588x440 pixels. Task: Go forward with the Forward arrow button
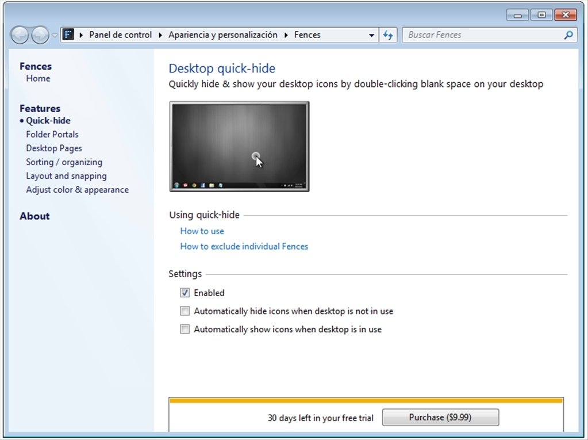[x=40, y=35]
